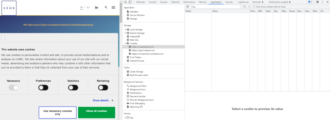Click the clear all cookies icon
Image resolution: width=330 pixels, height=120 pixels.
pyautogui.click(x=244, y=7)
